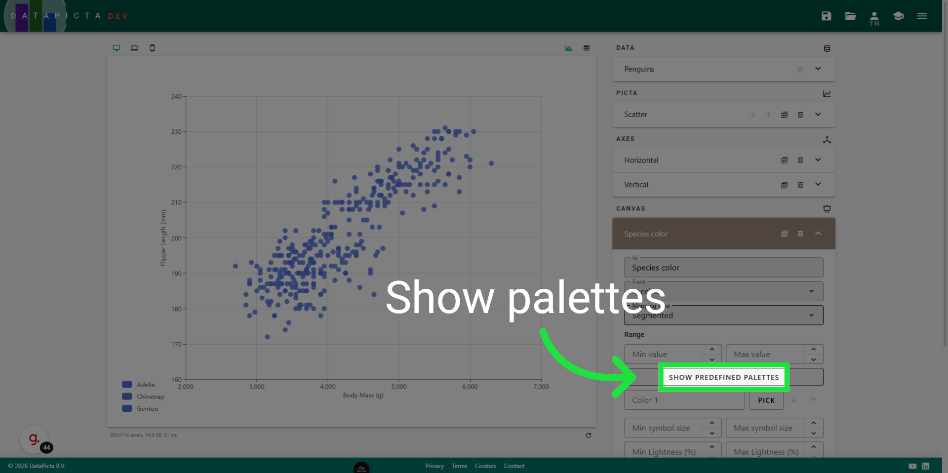Expand the Penguins data entry

click(x=818, y=69)
